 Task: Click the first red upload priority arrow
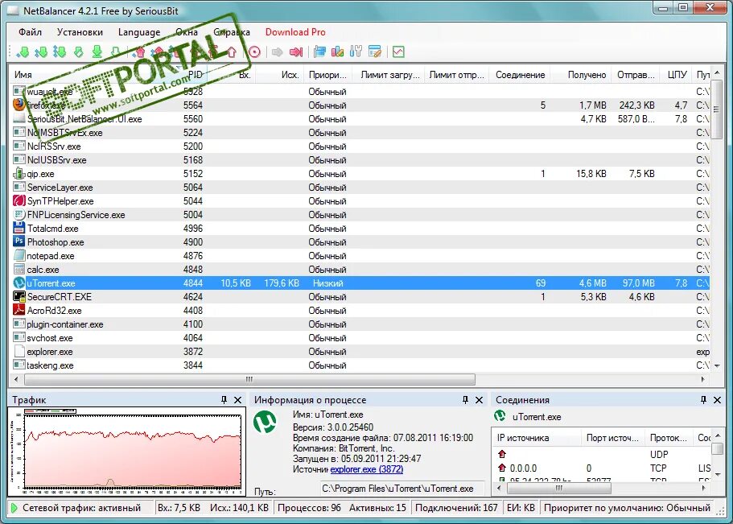click(140, 52)
